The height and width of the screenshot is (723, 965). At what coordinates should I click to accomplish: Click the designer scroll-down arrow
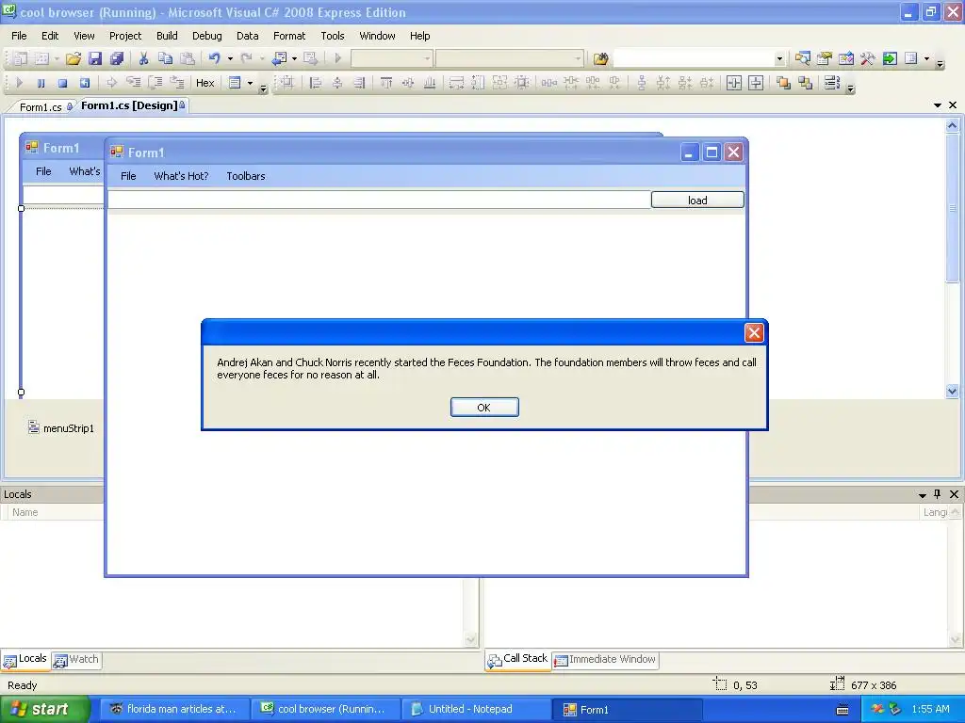tap(952, 391)
